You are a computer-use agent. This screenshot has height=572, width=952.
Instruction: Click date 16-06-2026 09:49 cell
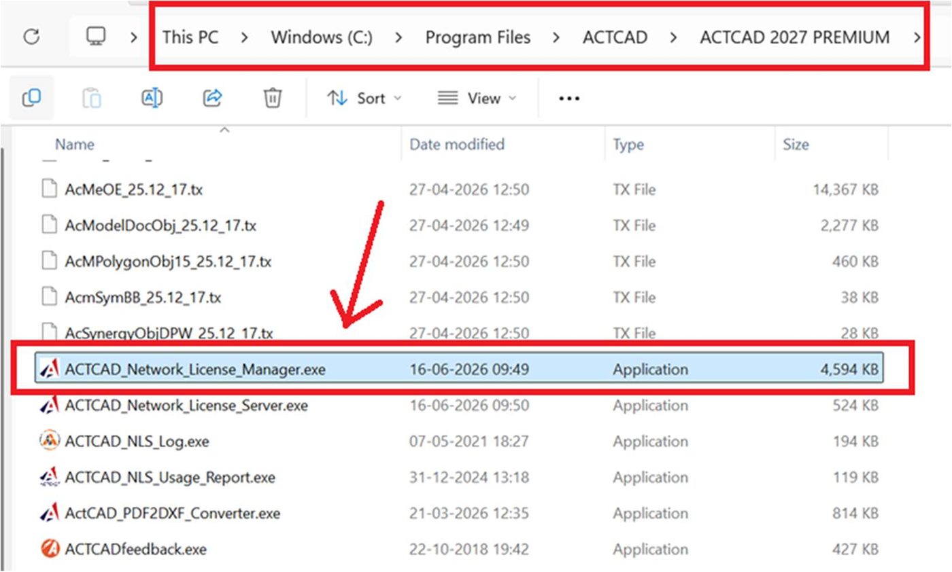pos(469,370)
